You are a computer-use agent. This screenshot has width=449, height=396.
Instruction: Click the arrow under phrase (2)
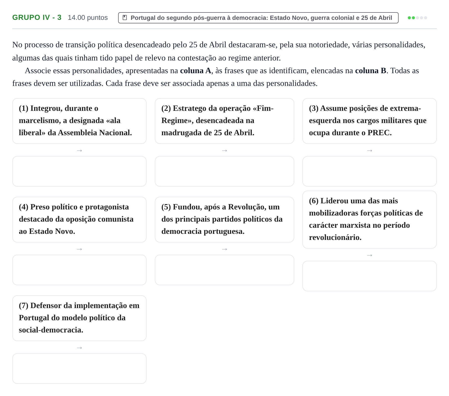tap(225, 150)
